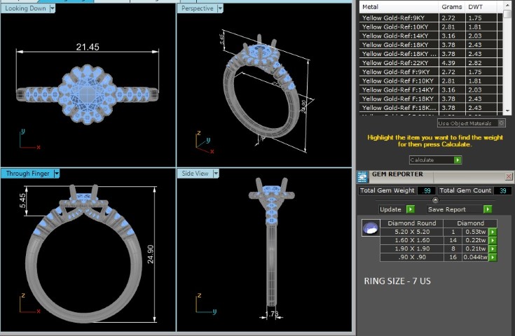Screen dimensions: 515x336
Task: Click the green arrow on Calculate
Action: [458, 160]
